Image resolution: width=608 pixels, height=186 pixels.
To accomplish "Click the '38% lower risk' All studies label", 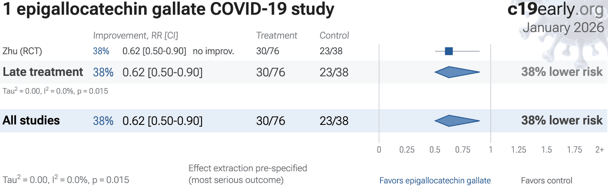I will (x=562, y=121).
